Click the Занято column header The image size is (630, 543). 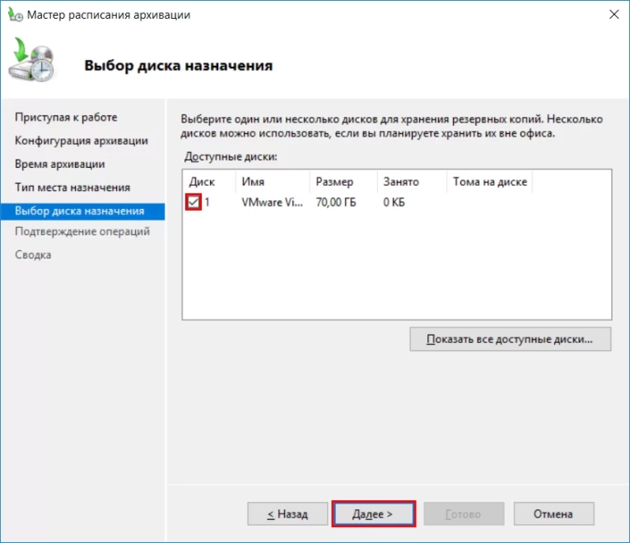[400, 182]
